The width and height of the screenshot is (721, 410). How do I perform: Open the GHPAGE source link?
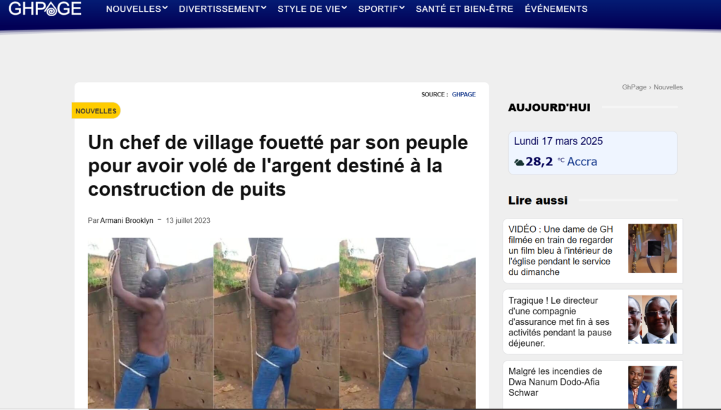pos(463,94)
